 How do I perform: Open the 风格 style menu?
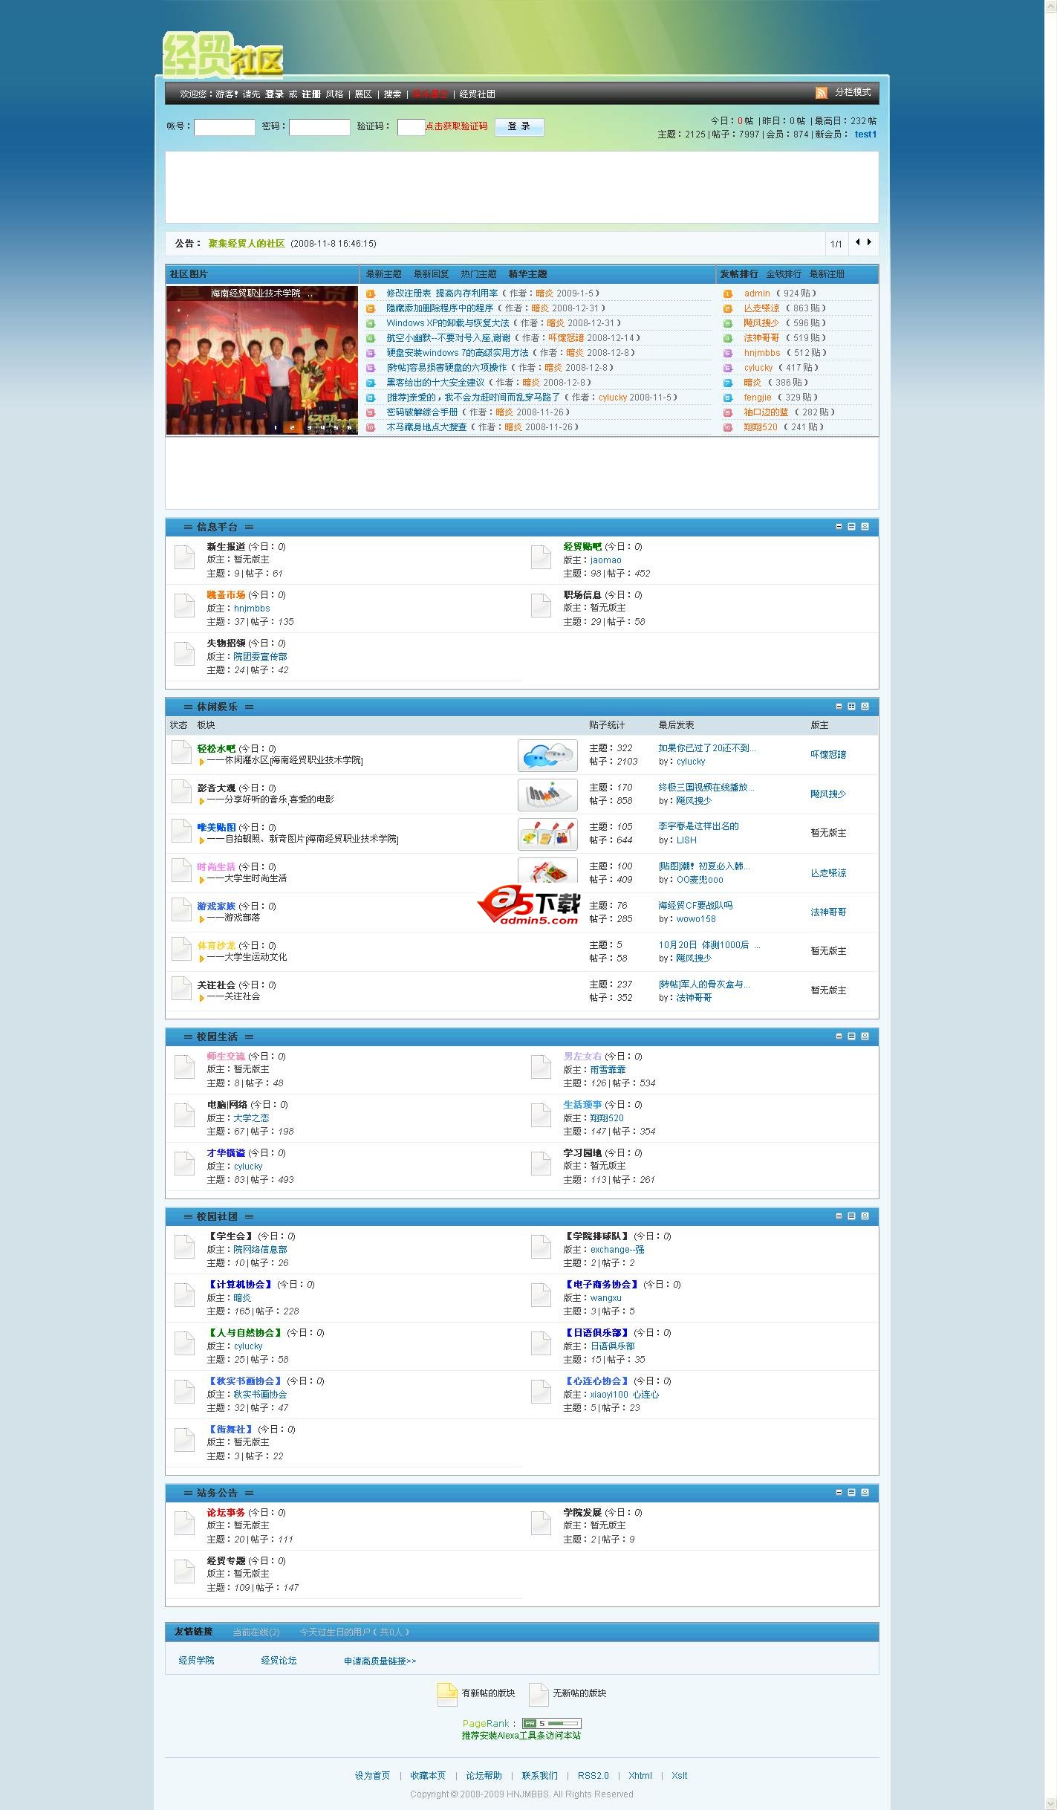334,94
